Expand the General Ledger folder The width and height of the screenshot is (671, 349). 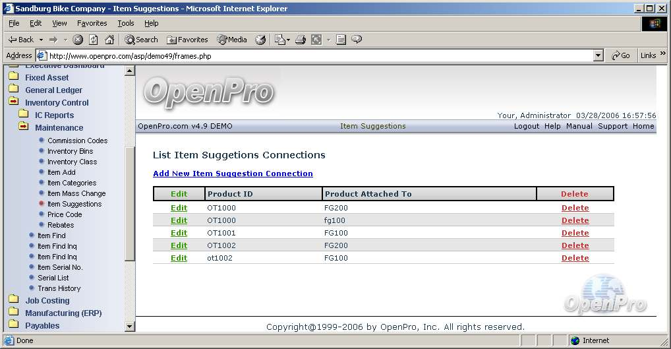[x=53, y=90]
